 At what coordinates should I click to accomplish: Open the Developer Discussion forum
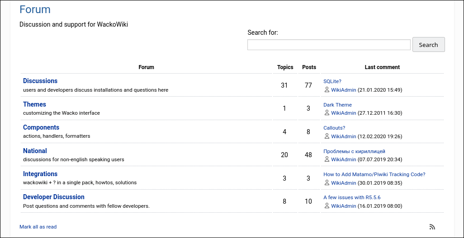tap(54, 197)
